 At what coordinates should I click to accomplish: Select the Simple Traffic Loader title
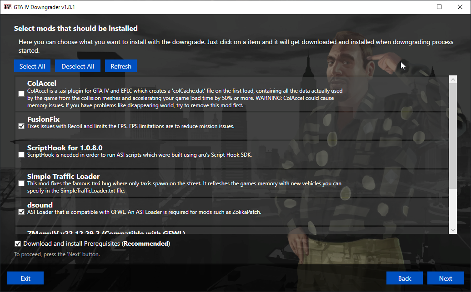pos(63,176)
